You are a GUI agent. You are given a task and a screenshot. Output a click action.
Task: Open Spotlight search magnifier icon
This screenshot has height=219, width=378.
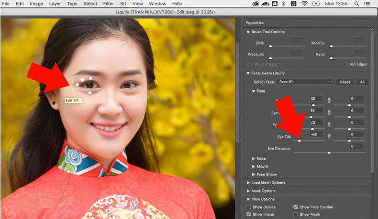[356, 4]
